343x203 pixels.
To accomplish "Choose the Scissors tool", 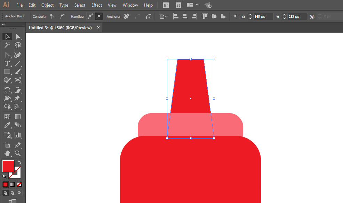I will tap(18, 80).
